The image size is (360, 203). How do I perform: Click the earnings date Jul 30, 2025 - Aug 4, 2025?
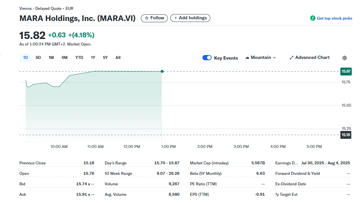click(326, 163)
